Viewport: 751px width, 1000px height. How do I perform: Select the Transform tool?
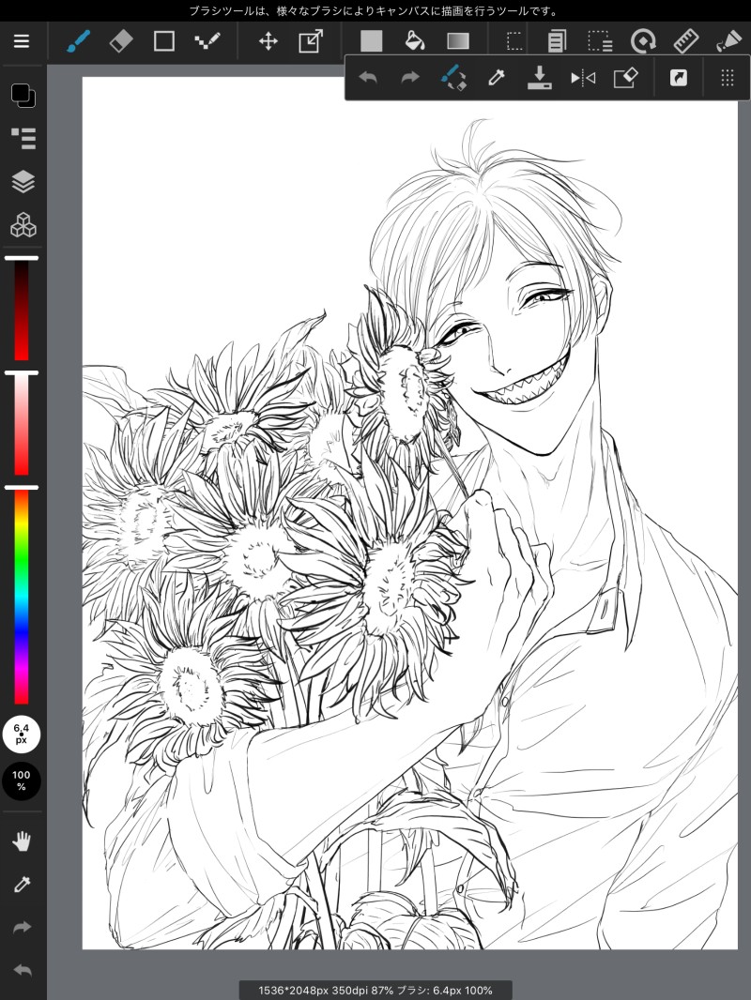[311, 41]
